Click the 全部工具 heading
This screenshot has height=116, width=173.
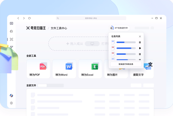(x=31, y=56)
